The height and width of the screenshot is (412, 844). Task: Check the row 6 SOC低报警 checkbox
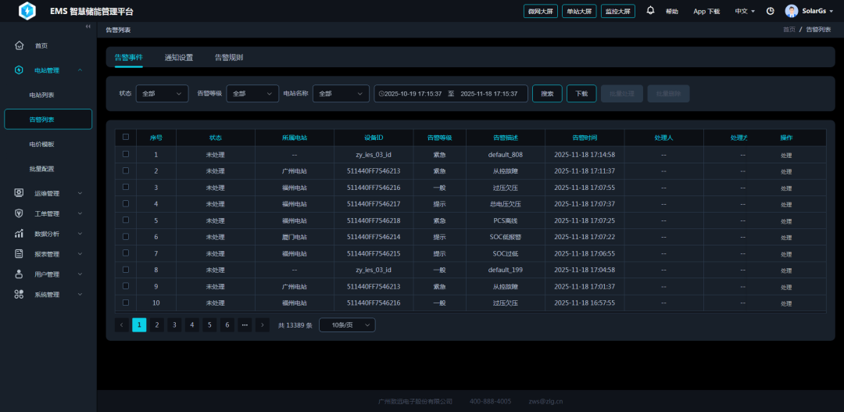tap(126, 236)
